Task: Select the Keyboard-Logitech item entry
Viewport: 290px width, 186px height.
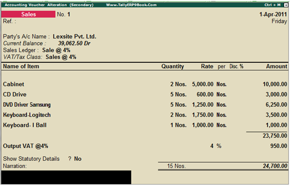Action: [x=27, y=115]
